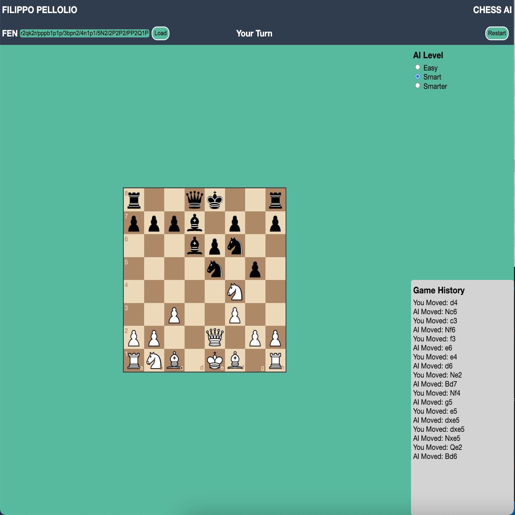The height and width of the screenshot is (515, 515).
Task: Click the black pawn on e6
Action: [x=215, y=246]
